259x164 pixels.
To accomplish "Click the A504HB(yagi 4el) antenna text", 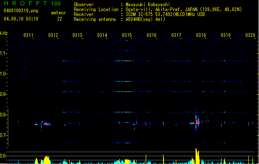I will 145,19.
